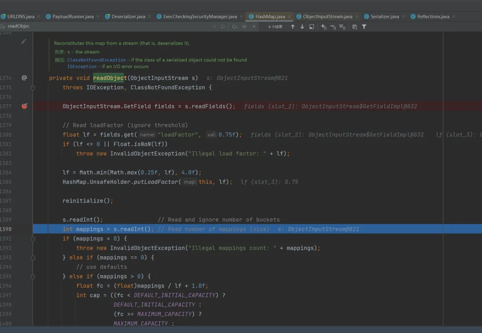
Task: Toggle the regex search option
Action: coord(253,27)
